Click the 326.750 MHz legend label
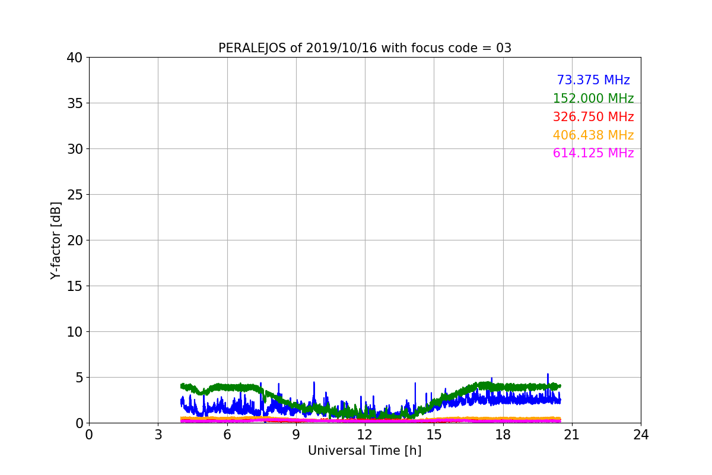The height and width of the screenshot is (475, 712). coord(593,117)
